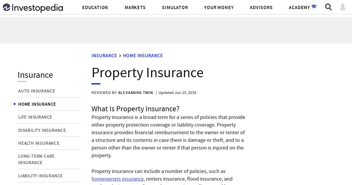Open the user profile icon

(343, 7)
